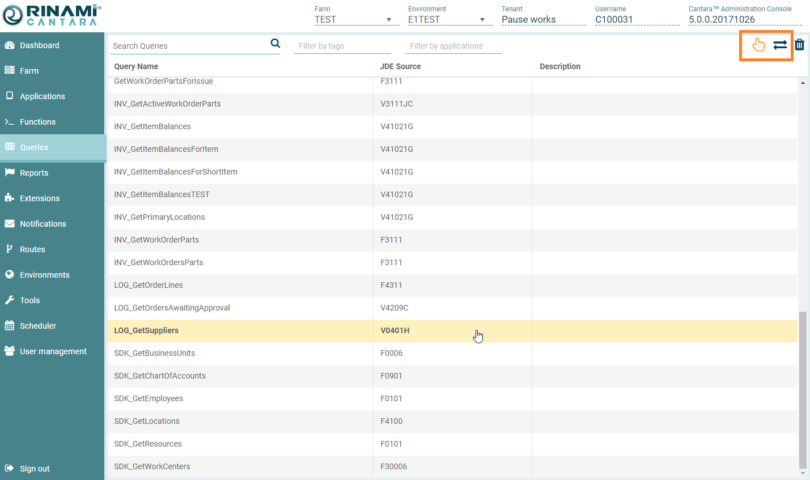Open Notifications in the sidebar
Viewport: 810px width, 480px height.
pos(43,224)
